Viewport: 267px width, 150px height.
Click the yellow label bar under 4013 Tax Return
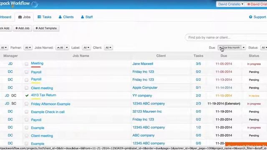(x=36, y=99)
